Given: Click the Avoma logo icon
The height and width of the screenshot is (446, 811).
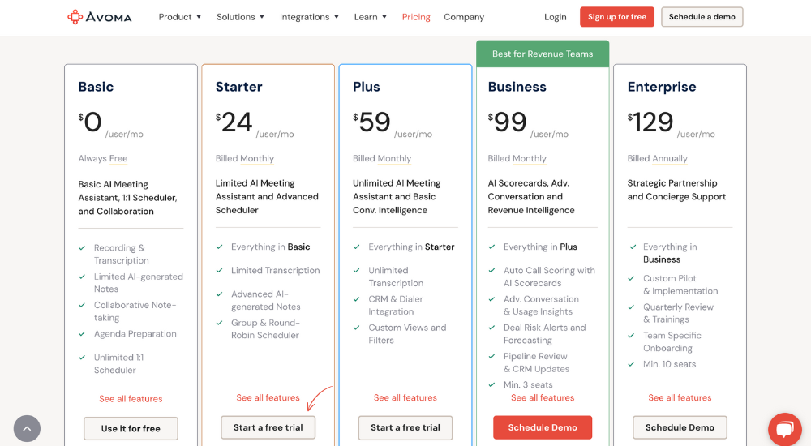Looking at the screenshot, I should [75, 17].
